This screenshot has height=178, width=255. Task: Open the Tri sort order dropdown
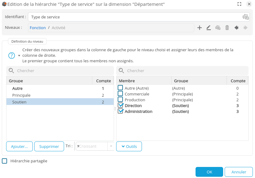click(x=111, y=146)
